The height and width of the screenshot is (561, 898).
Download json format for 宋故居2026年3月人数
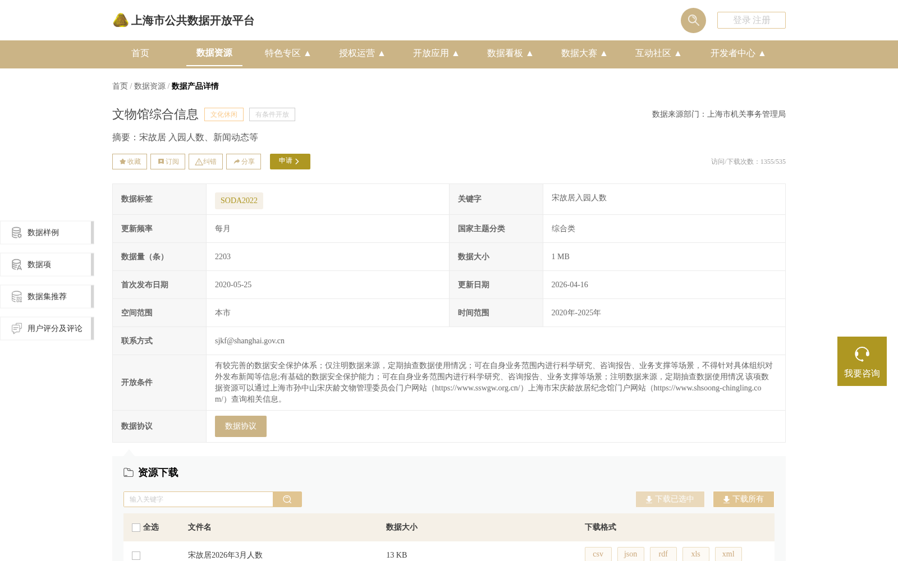631,554
